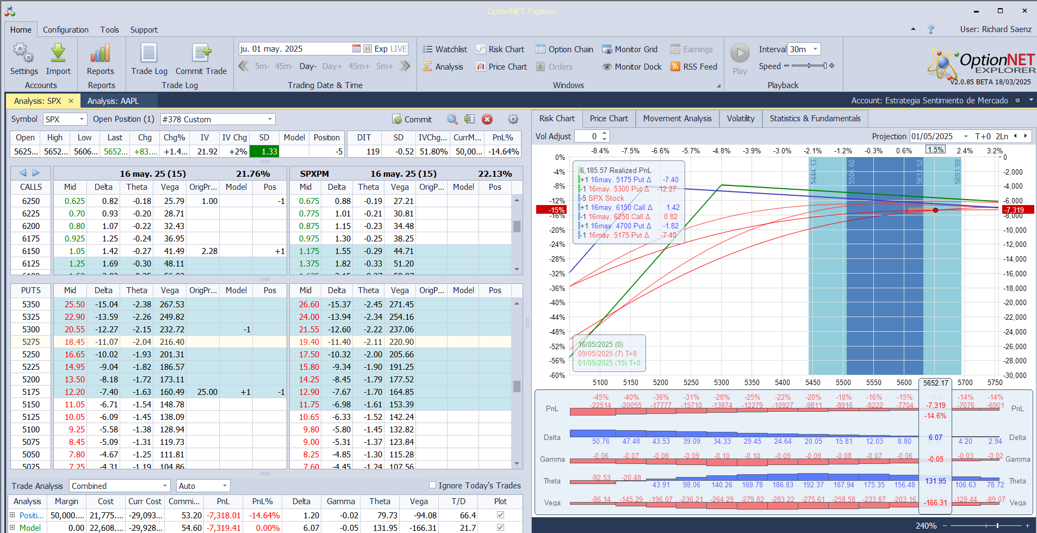Open the RSS Feed window
The image size is (1037, 533).
tap(694, 66)
